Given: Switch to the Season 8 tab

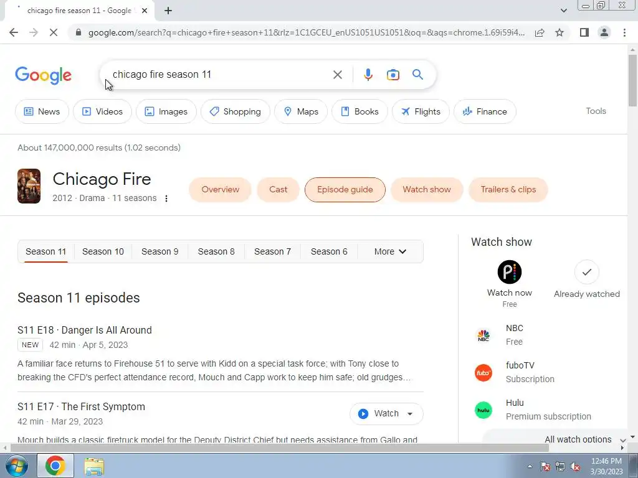Looking at the screenshot, I should coord(216,251).
